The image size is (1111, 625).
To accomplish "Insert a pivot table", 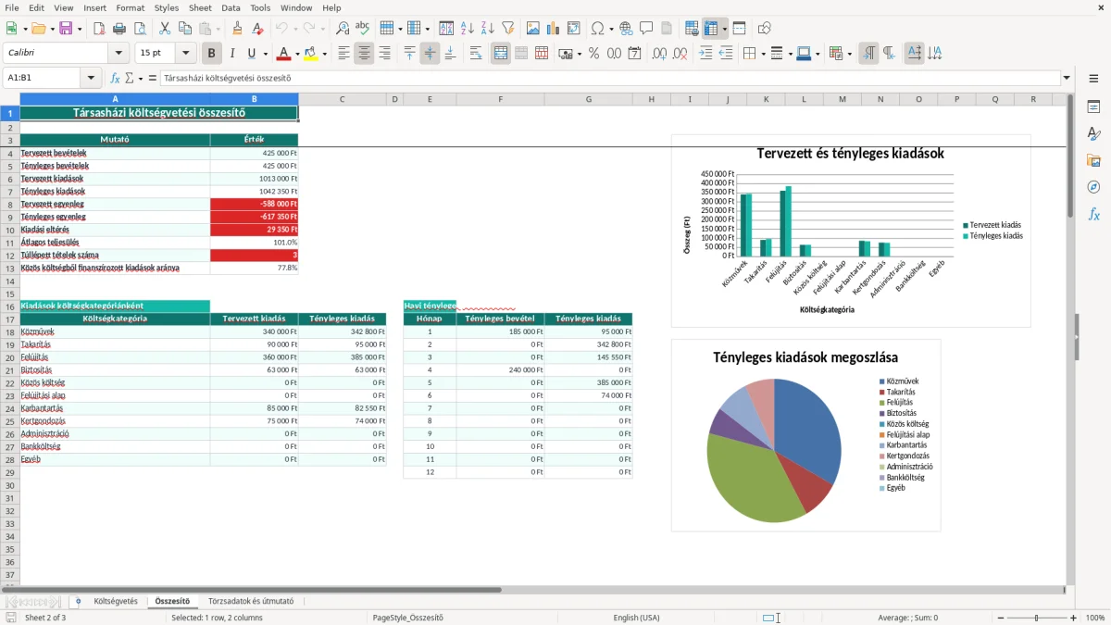I will 574,29.
